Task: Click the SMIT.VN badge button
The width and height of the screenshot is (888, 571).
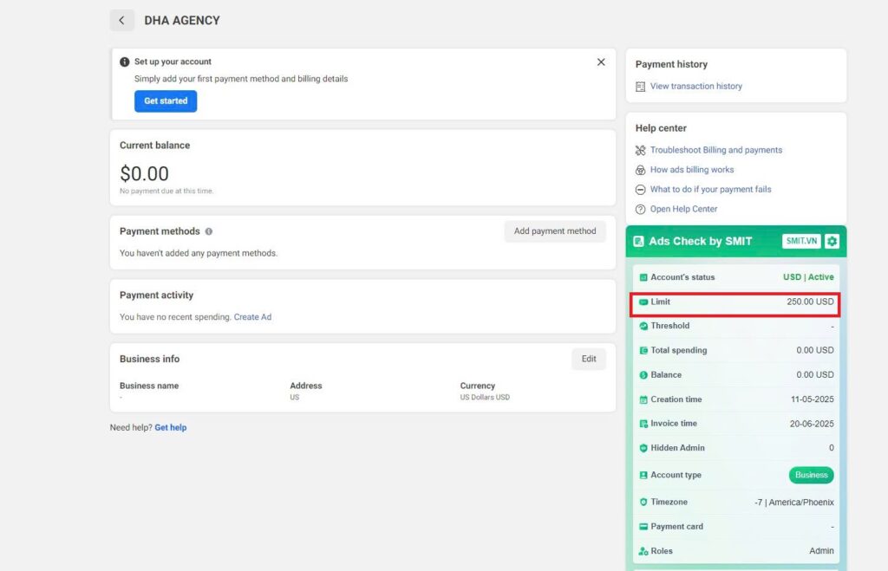Action: [x=801, y=241]
